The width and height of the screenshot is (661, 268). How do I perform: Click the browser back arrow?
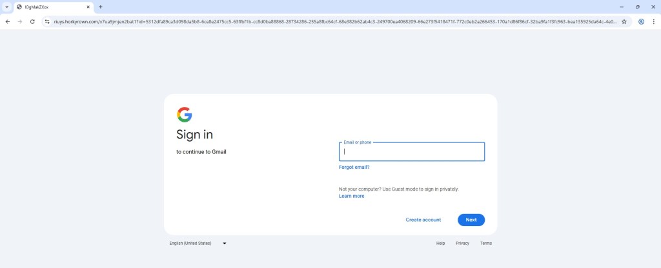pyautogui.click(x=7, y=21)
